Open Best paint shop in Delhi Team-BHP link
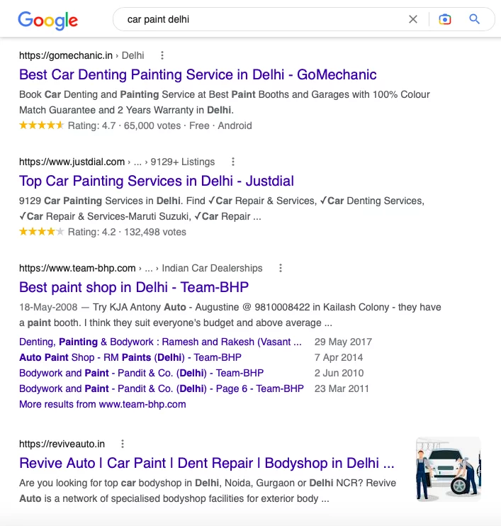501x526 pixels. pyautogui.click(x=134, y=287)
